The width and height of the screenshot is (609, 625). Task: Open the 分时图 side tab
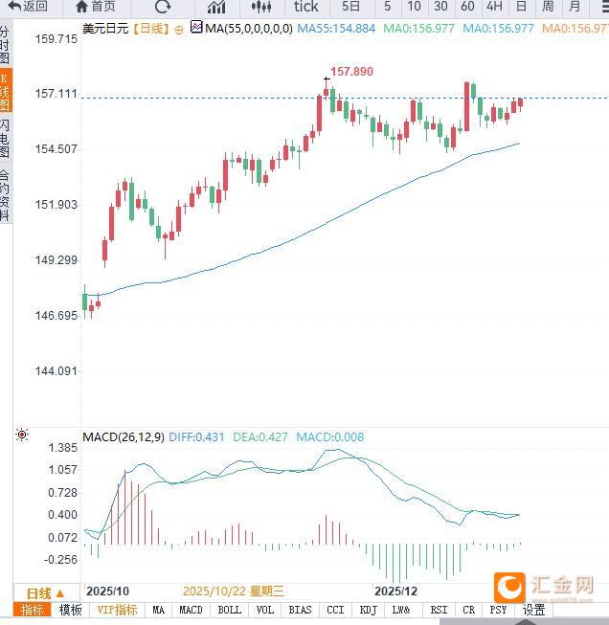click(x=5, y=44)
